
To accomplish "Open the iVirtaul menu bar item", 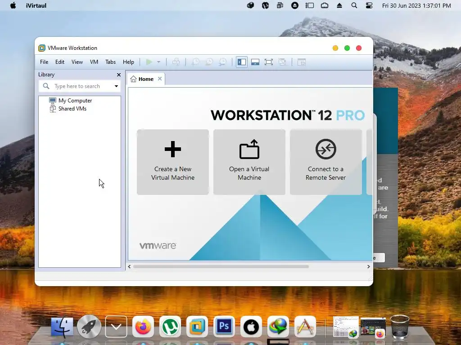I will [36, 5].
